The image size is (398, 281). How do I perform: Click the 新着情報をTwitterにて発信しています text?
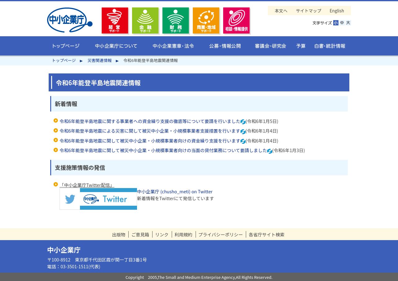tap(175, 198)
